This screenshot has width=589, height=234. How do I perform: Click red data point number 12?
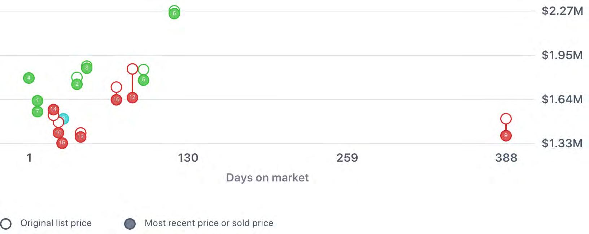pyautogui.click(x=132, y=97)
